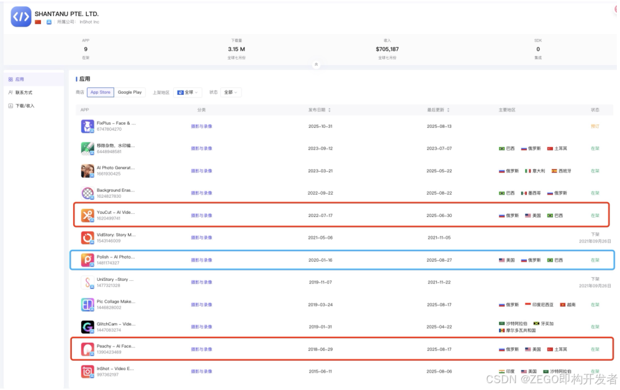Click the InShot Inc parent company link

(x=89, y=22)
